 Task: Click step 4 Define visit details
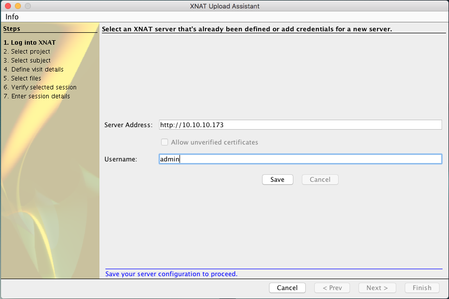(x=33, y=70)
